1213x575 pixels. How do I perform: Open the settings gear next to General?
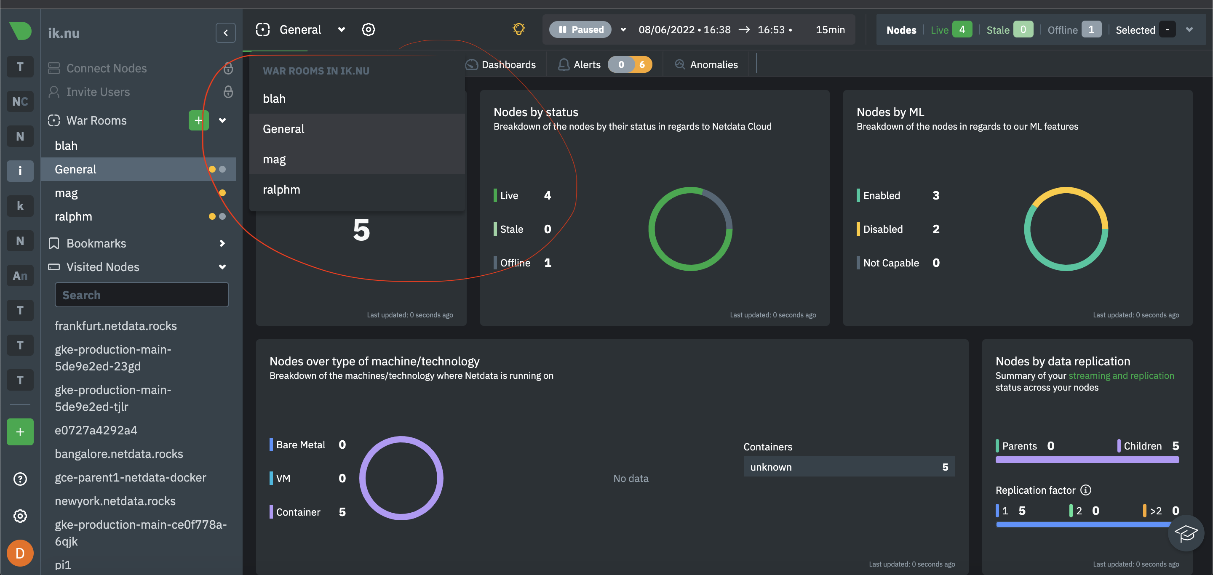[369, 29]
